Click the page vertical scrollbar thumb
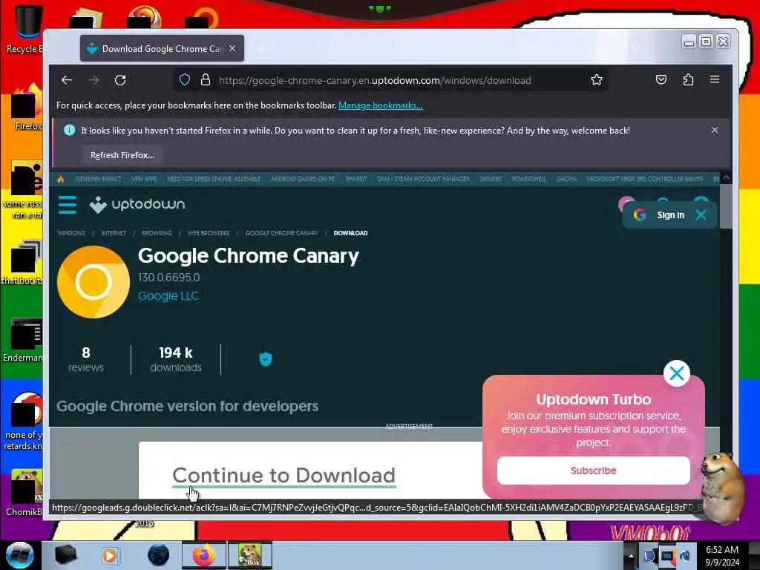 [x=726, y=206]
